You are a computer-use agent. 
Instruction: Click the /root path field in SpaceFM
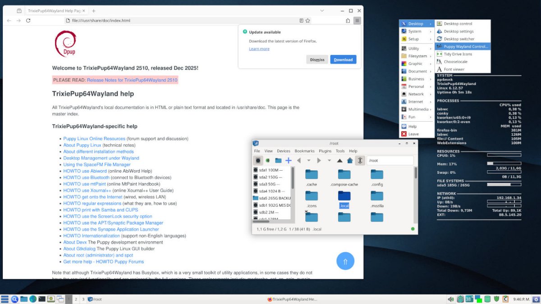[x=390, y=160]
